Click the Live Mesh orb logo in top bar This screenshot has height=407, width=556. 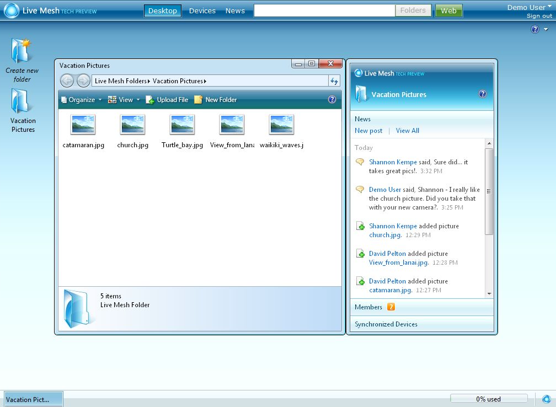coord(12,10)
